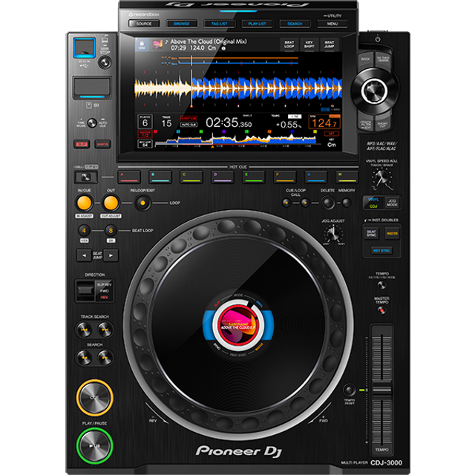Tap the quantize 1/2 setting on screen
Viewport: 475px width, 475px height.
click(145, 134)
